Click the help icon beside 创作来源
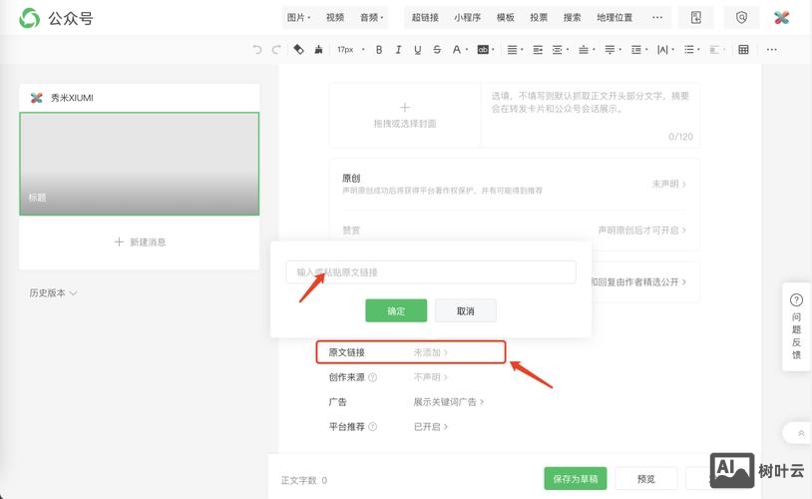Viewport: 812px width, 499px height. tap(372, 377)
